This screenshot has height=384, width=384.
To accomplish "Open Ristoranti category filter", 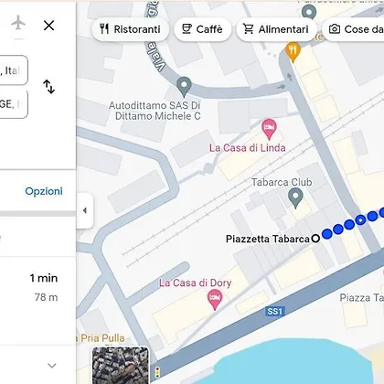I will pos(131,29).
